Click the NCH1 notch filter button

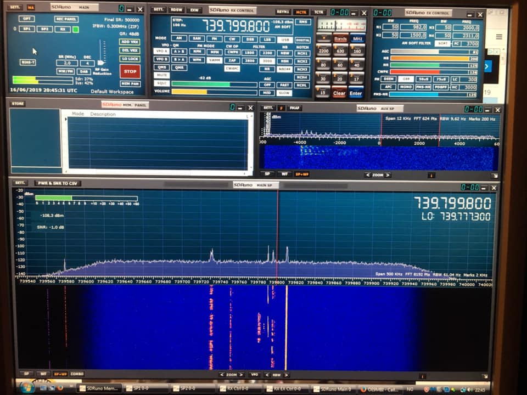tap(302, 53)
